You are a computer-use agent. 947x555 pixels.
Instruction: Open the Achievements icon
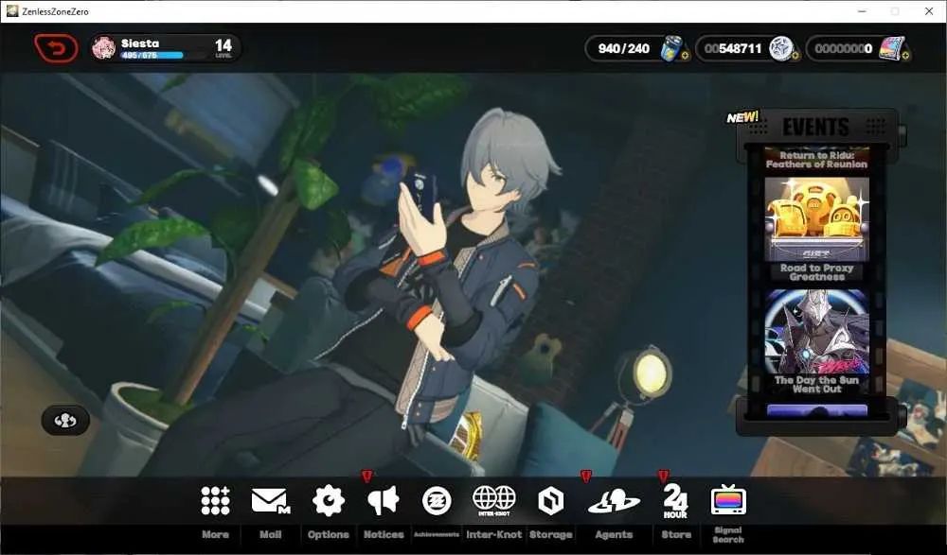click(x=437, y=501)
